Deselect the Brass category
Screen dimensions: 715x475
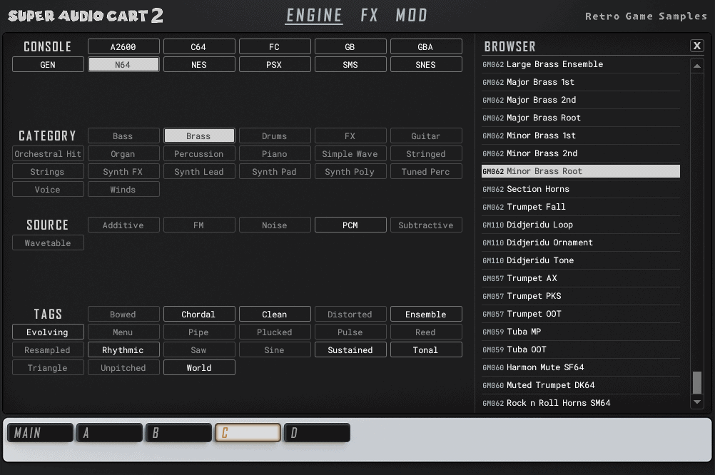[199, 136]
